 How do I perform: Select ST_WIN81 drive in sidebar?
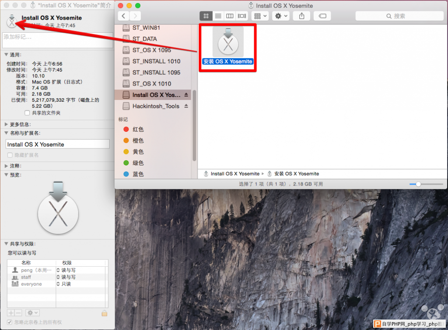point(153,27)
